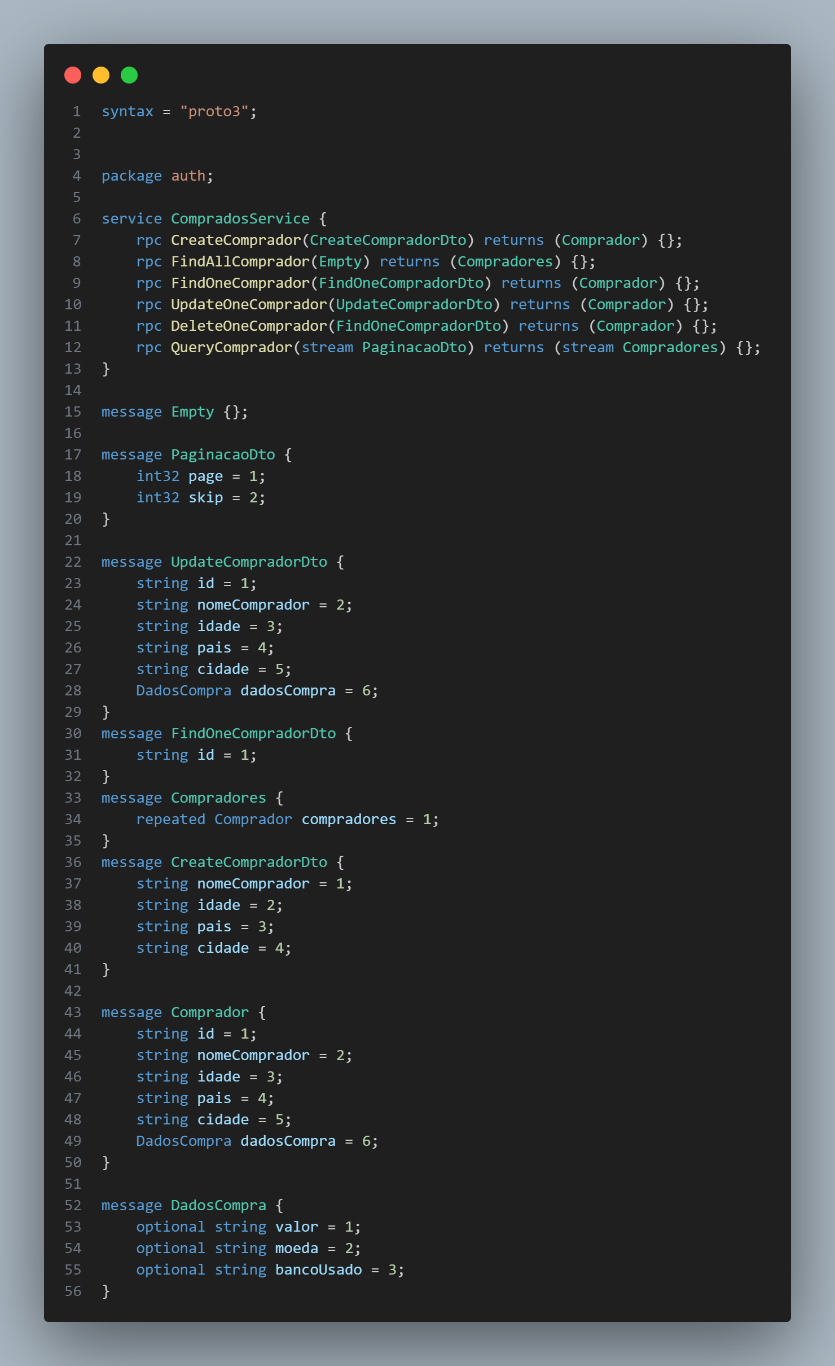
Task: Click UpdateOneComprador rpc method name
Action: click(x=249, y=304)
